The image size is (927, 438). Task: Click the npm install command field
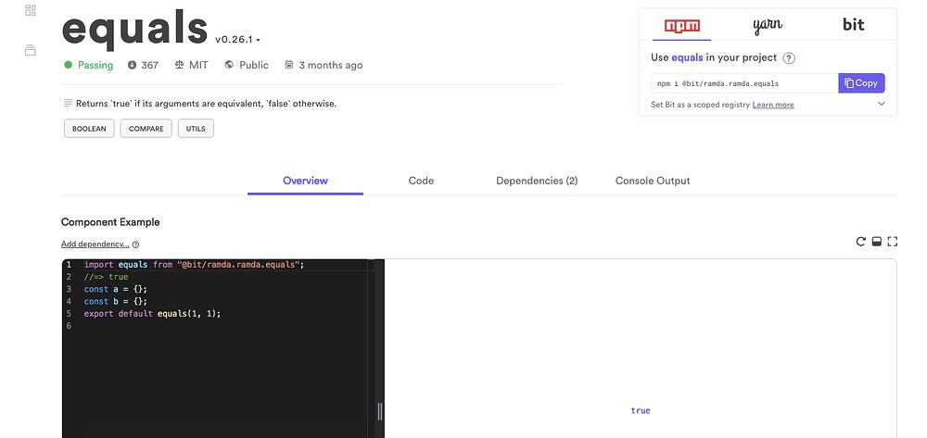coord(744,83)
